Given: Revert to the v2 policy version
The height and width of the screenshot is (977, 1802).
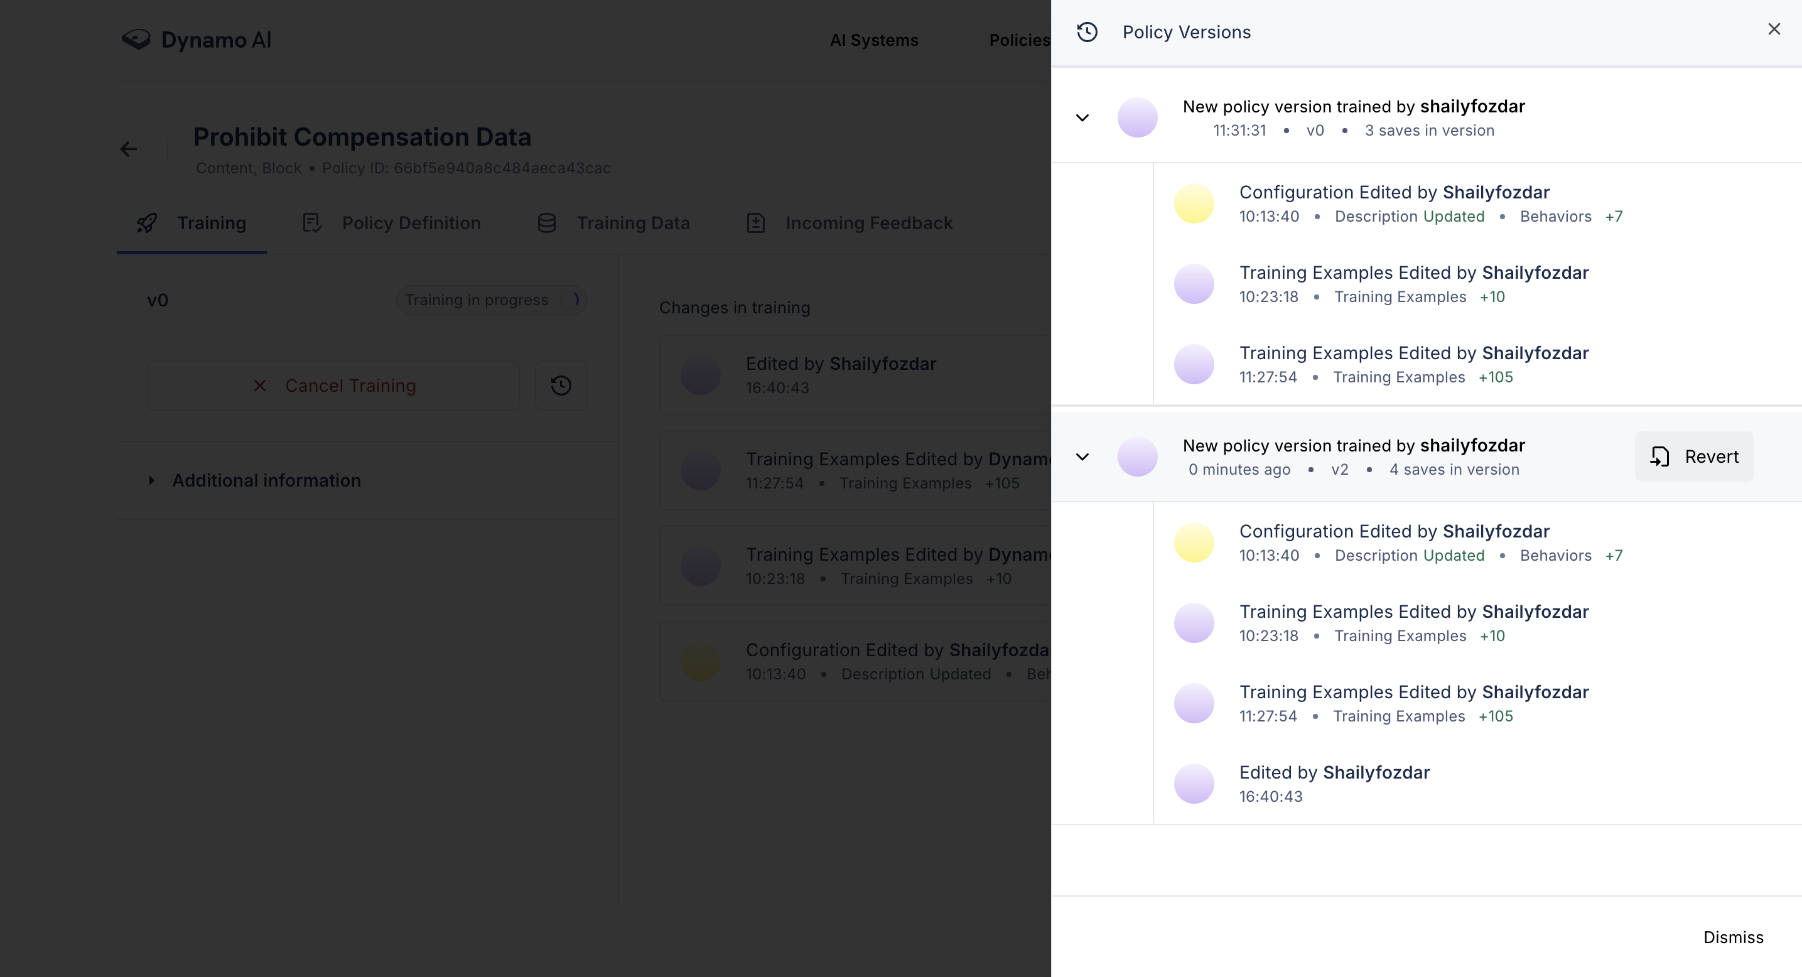Looking at the screenshot, I should (x=1694, y=456).
